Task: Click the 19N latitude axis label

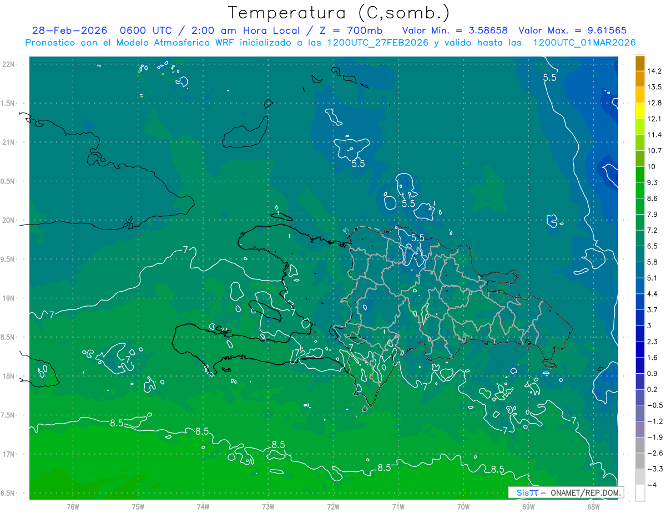Action: 9,298
